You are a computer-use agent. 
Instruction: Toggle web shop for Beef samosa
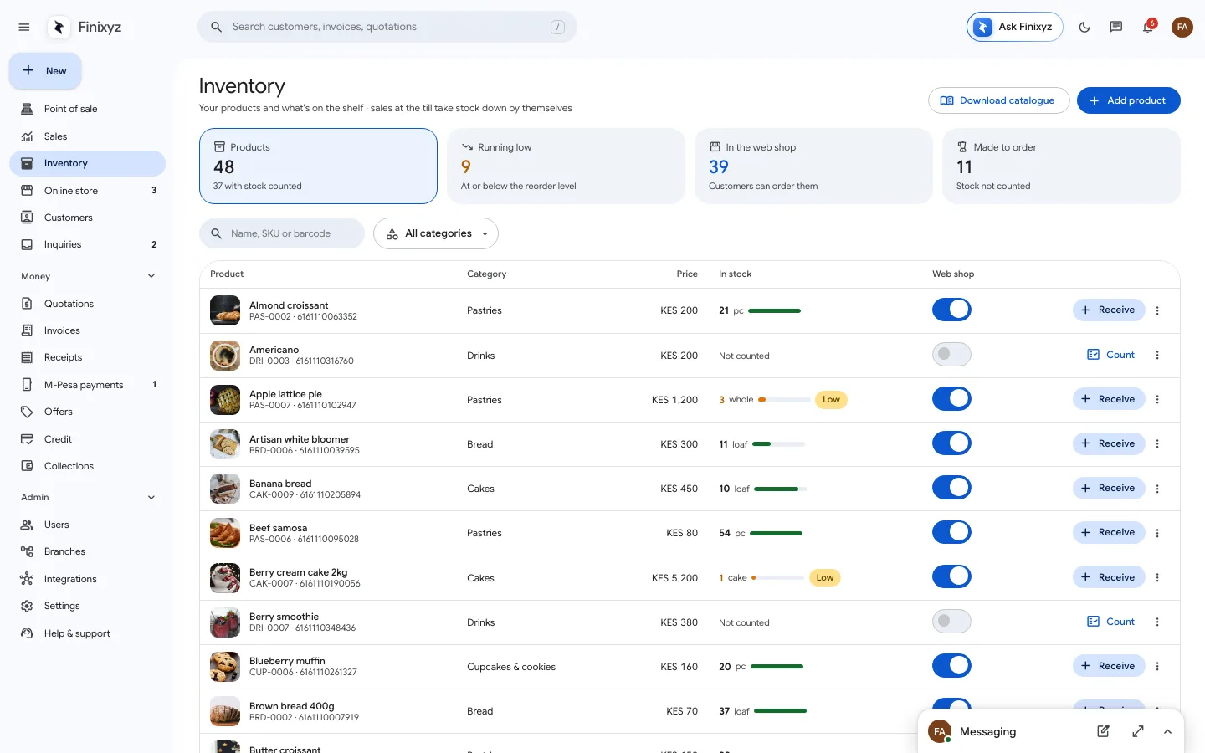coord(951,532)
